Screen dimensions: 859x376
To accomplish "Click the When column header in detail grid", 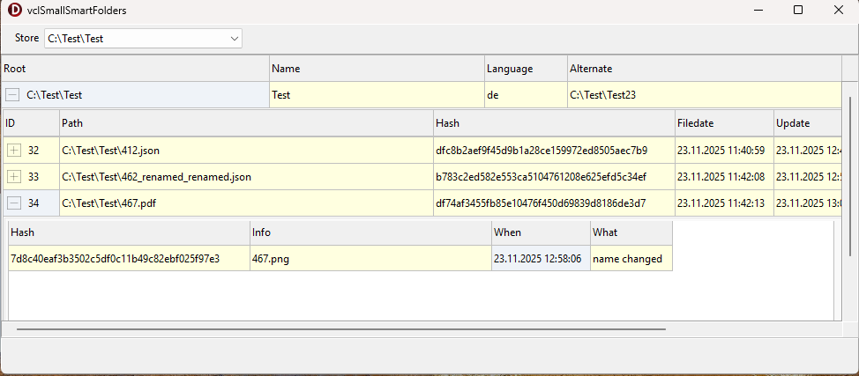I will [541, 232].
